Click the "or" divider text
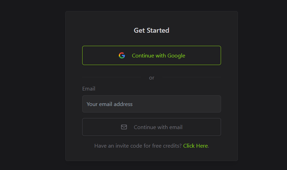 click(152, 78)
